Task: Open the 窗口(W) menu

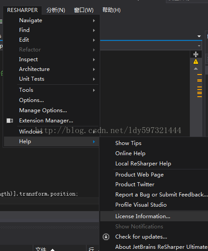Action: coord(83,10)
